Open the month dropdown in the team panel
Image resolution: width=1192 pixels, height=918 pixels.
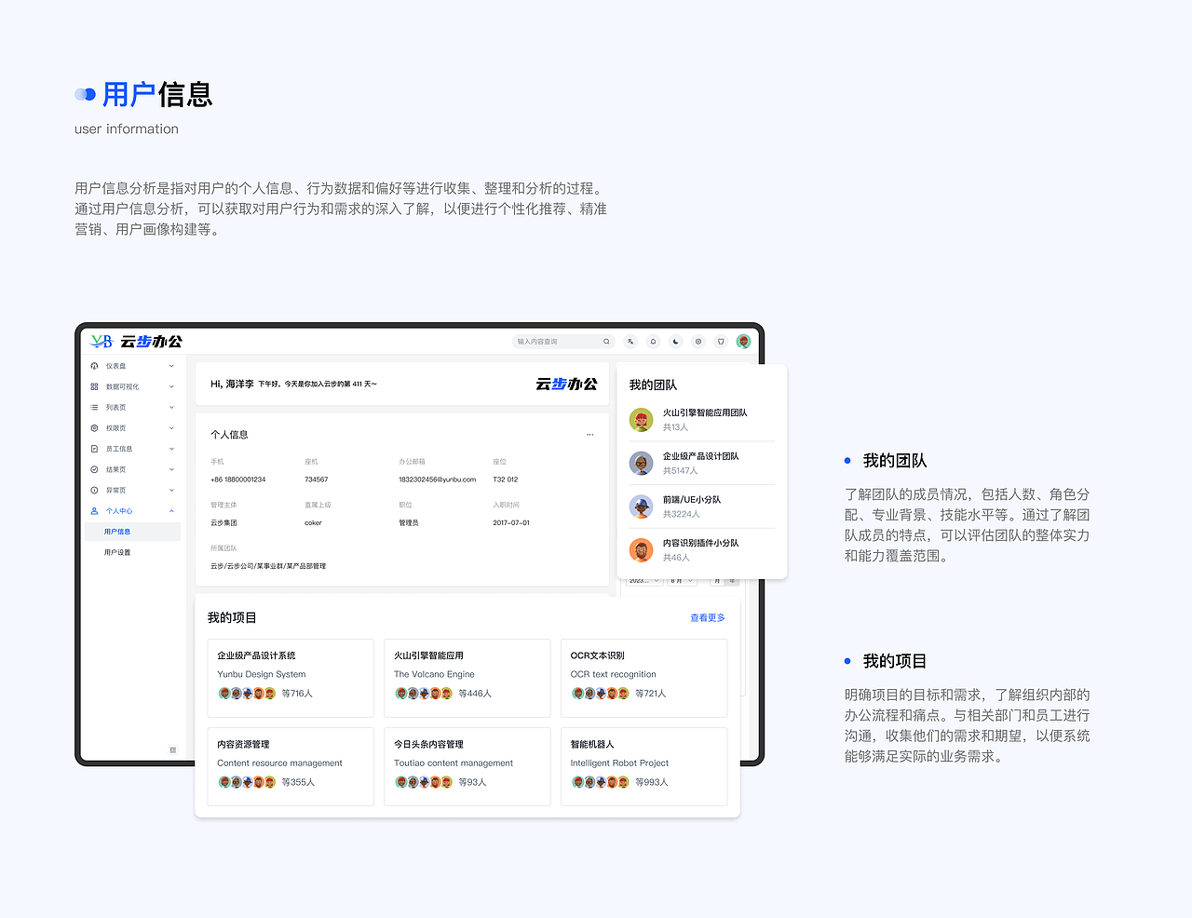pos(682,579)
